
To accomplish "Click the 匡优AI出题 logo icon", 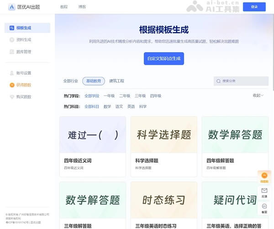I will [x=11, y=7].
